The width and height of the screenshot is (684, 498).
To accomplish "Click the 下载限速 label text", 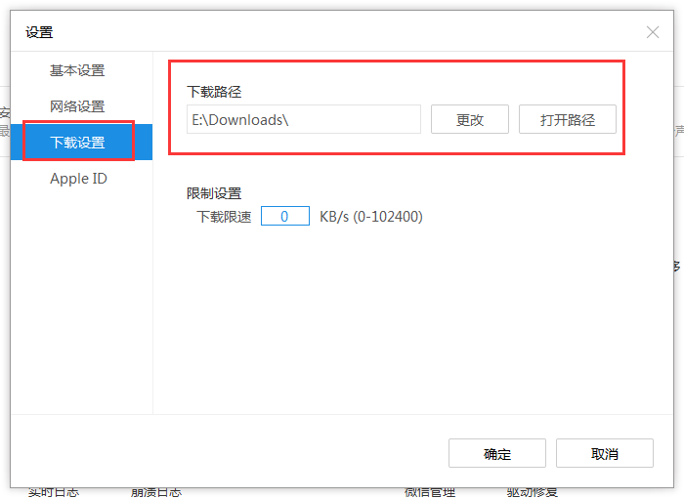I will click(x=224, y=216).
